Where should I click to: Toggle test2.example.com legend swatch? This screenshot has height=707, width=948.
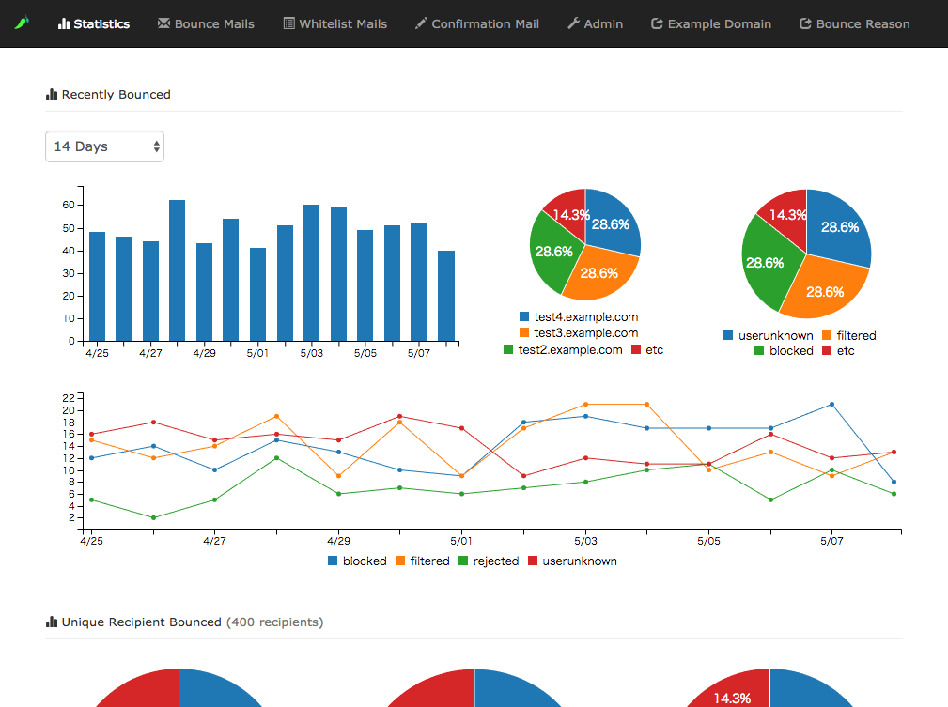pos(508,349)
